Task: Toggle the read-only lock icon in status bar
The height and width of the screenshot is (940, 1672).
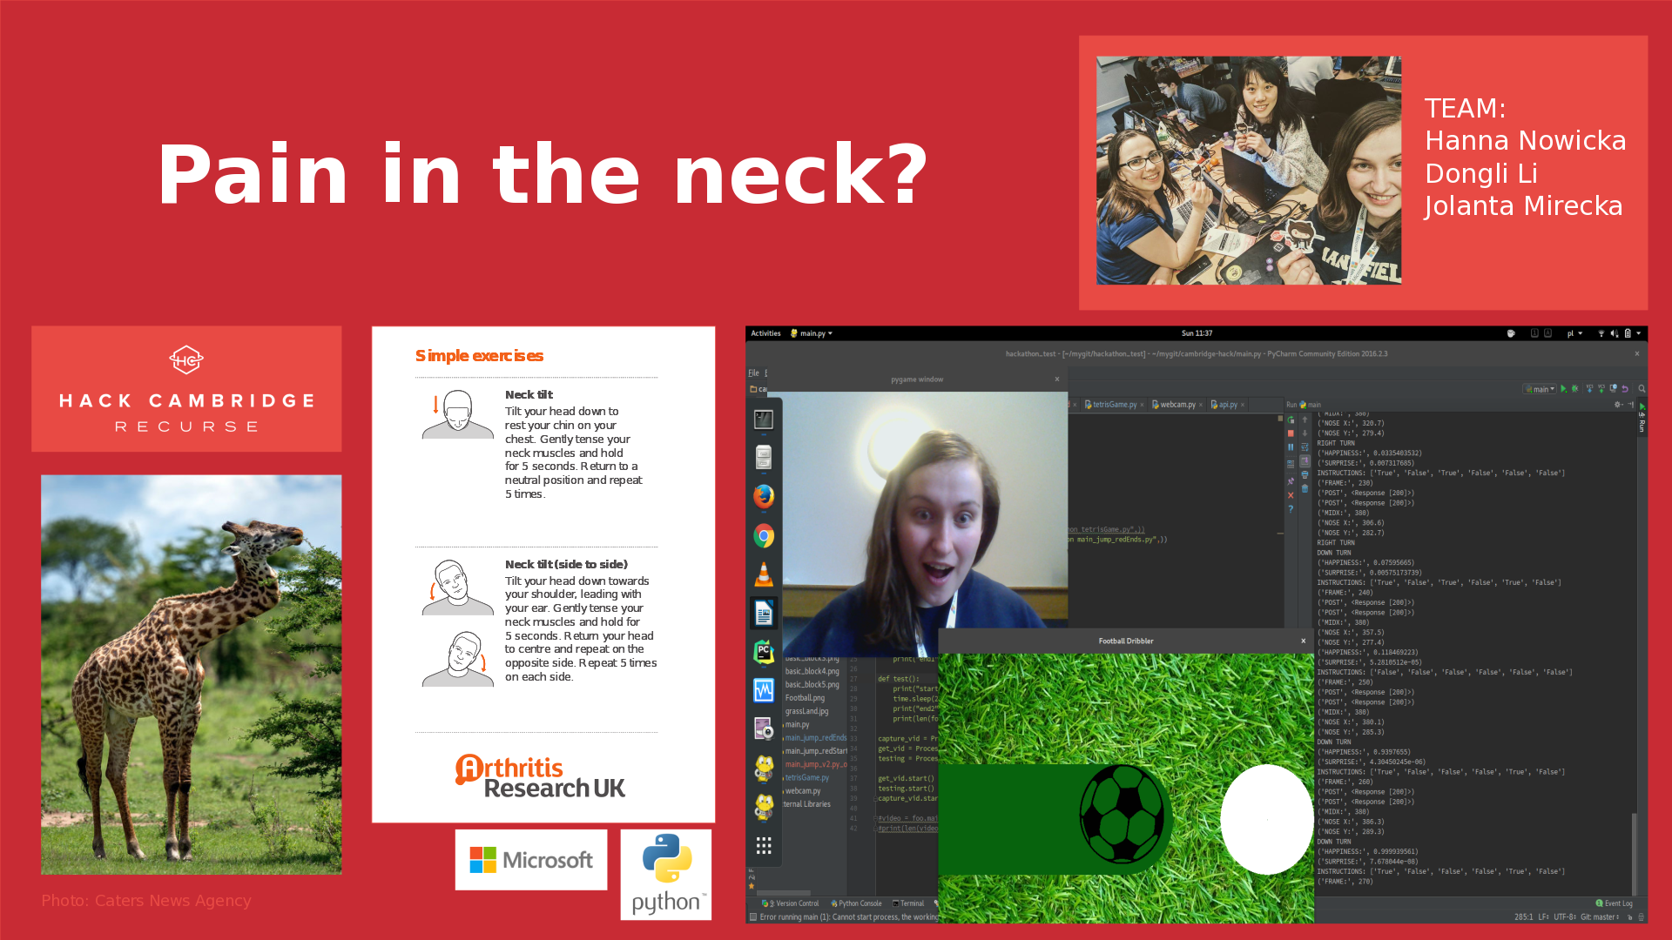Action: pyautogui.click(x=1629, y=917)
